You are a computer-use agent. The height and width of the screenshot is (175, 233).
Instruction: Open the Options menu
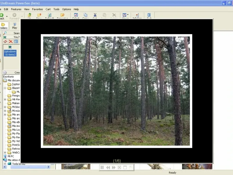tap(67, 9)
